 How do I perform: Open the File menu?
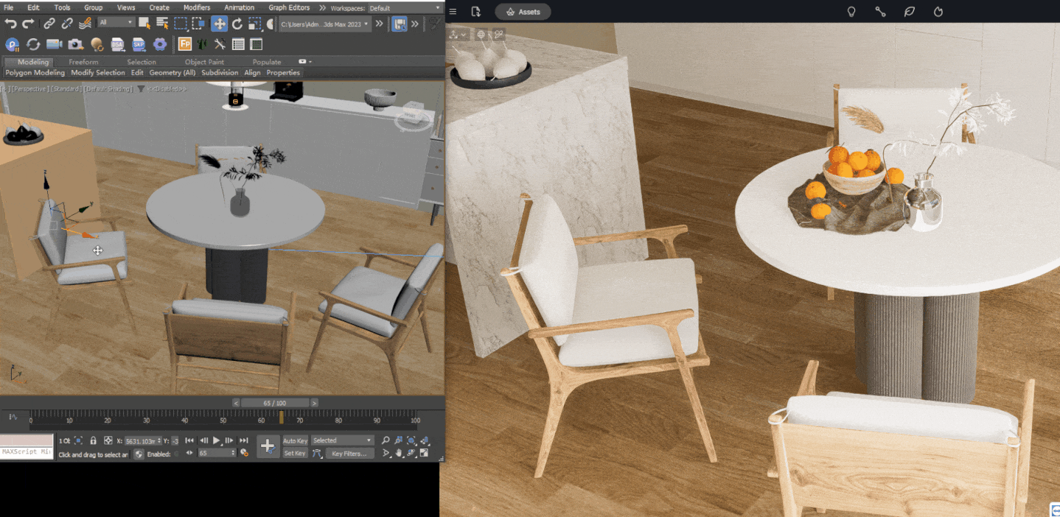(x=9, y=7)
